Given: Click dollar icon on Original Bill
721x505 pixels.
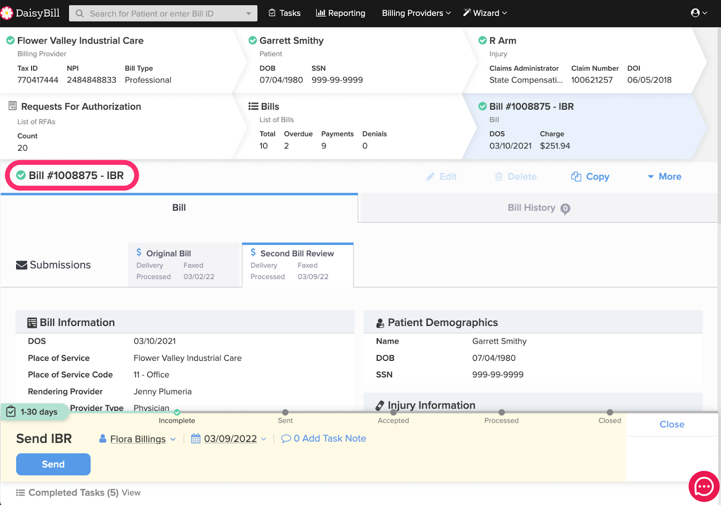Looking at the screenshot, I should pos(139,252).
